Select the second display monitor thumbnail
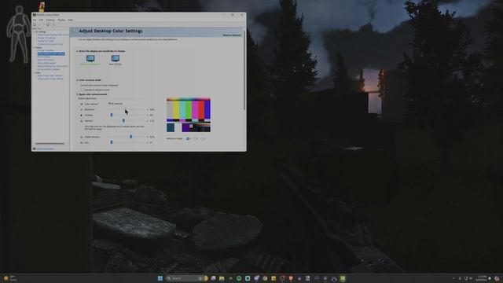This screenshot has width=503, height=283. tap(116, 58)
